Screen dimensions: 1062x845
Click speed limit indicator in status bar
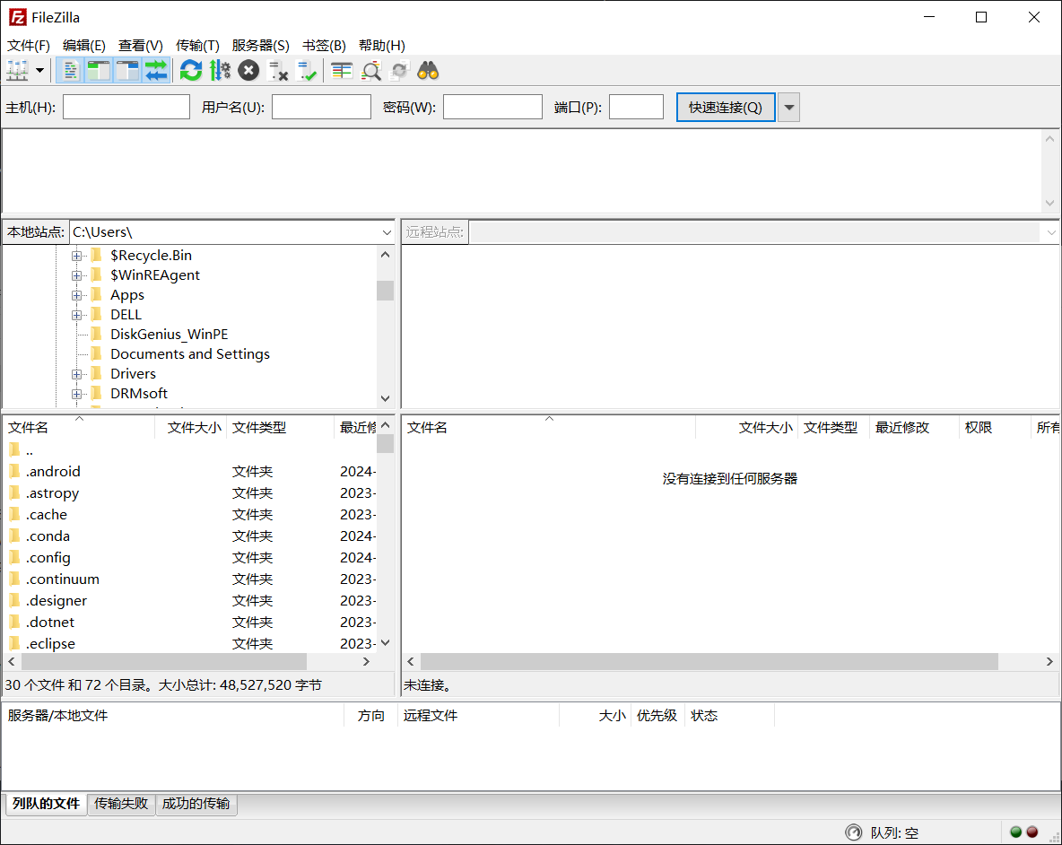pos(853,832)
